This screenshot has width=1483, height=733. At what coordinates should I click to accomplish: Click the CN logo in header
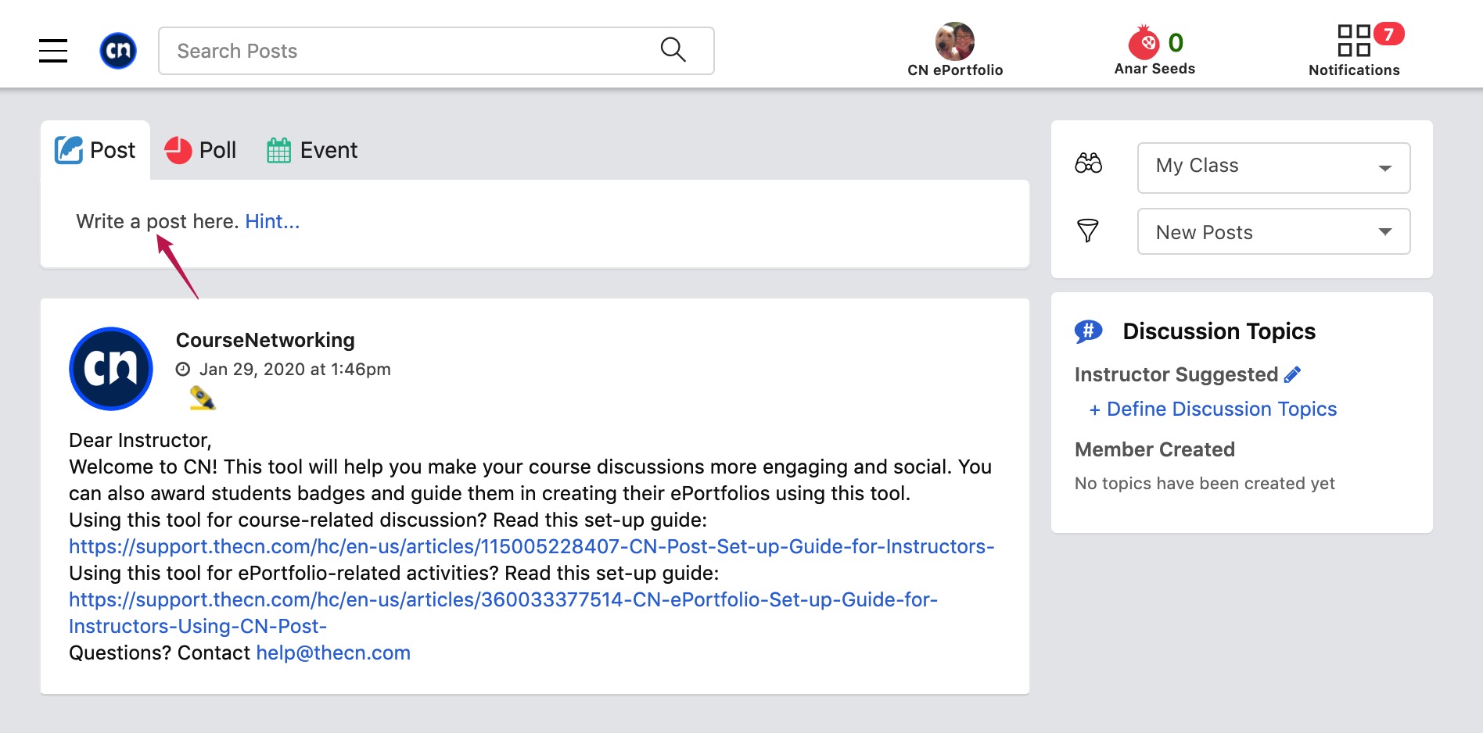pyautogui.click(x=118, y=51)
